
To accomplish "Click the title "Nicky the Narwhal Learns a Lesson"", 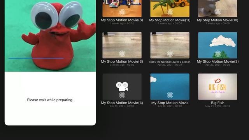I will 170,62.
